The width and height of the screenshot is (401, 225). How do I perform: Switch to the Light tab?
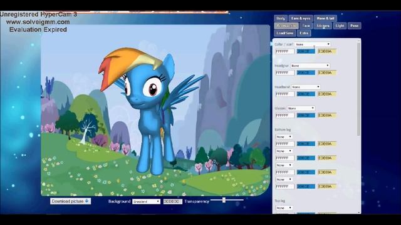(x=340, y=26)
